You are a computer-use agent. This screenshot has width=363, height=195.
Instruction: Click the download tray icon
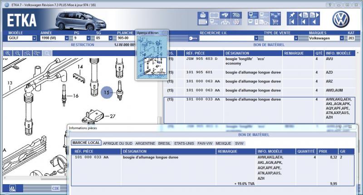[x=225, y=22]
